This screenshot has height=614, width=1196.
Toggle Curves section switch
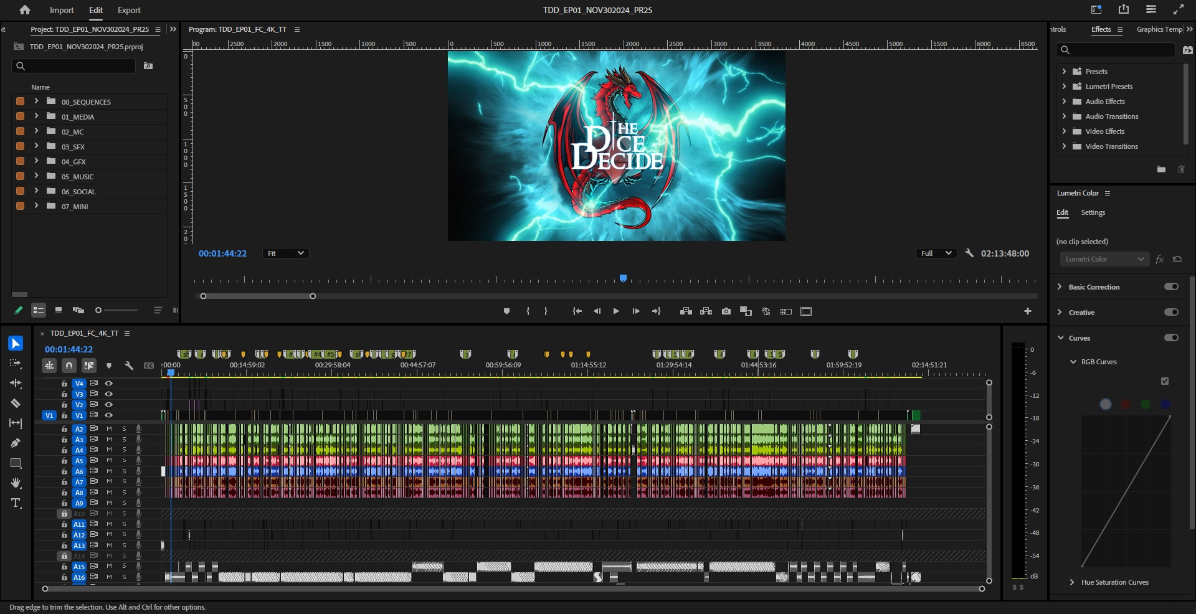tap(1171, 338)
